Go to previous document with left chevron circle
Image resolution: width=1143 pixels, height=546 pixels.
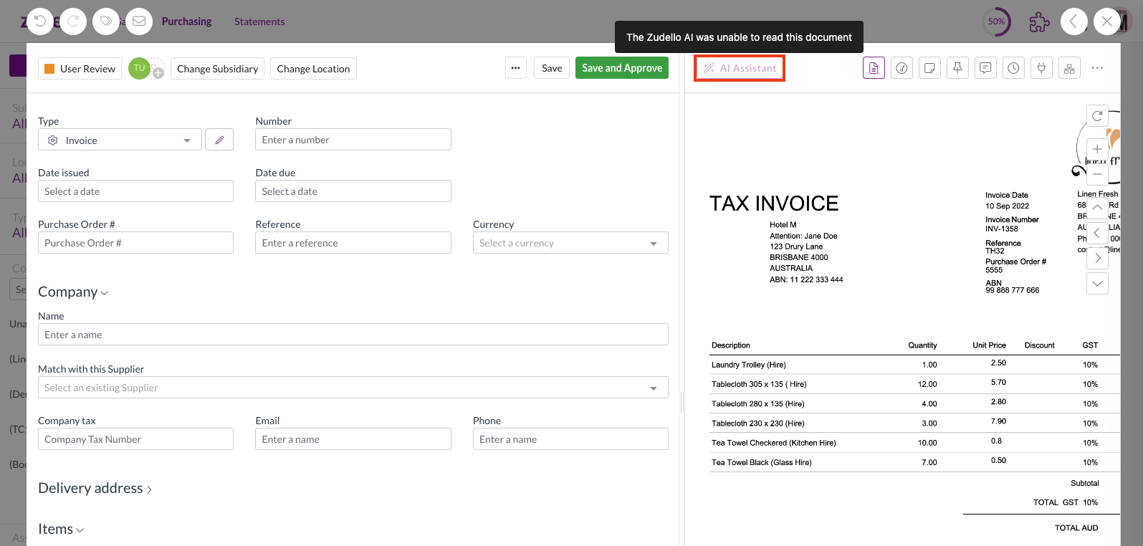pyautogui.click(x=1074, y=21)
